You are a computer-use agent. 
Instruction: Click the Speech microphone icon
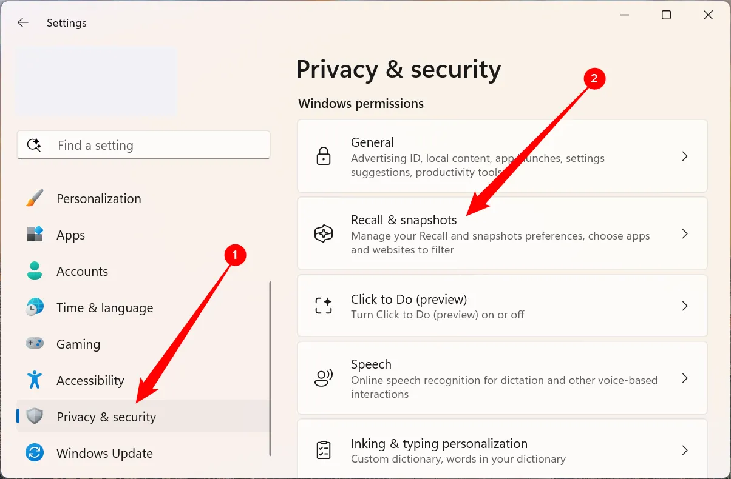coord(324,378)
